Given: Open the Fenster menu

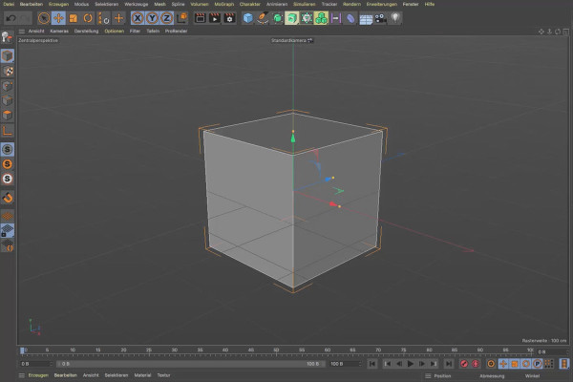Looking at the screenshot, I should tap(411, 4).
